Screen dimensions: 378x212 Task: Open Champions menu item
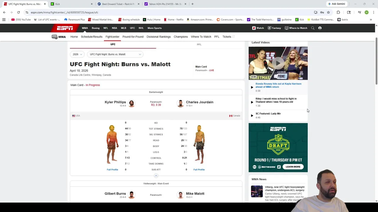click(181, 37)
